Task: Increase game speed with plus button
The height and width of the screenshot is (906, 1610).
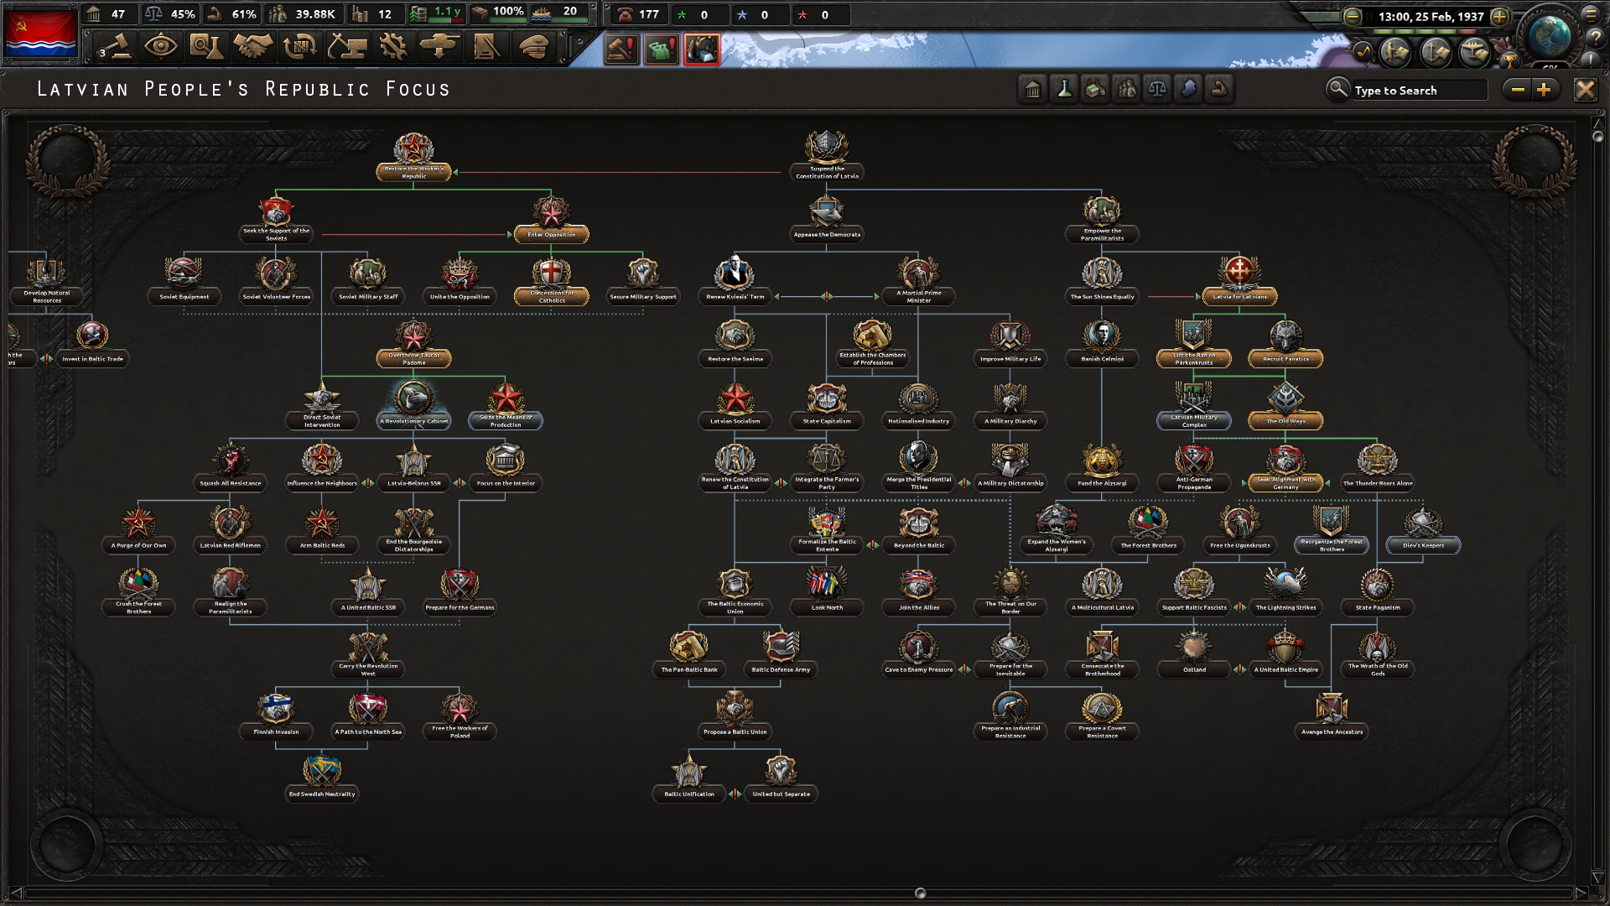Action: click(1499, 16)
